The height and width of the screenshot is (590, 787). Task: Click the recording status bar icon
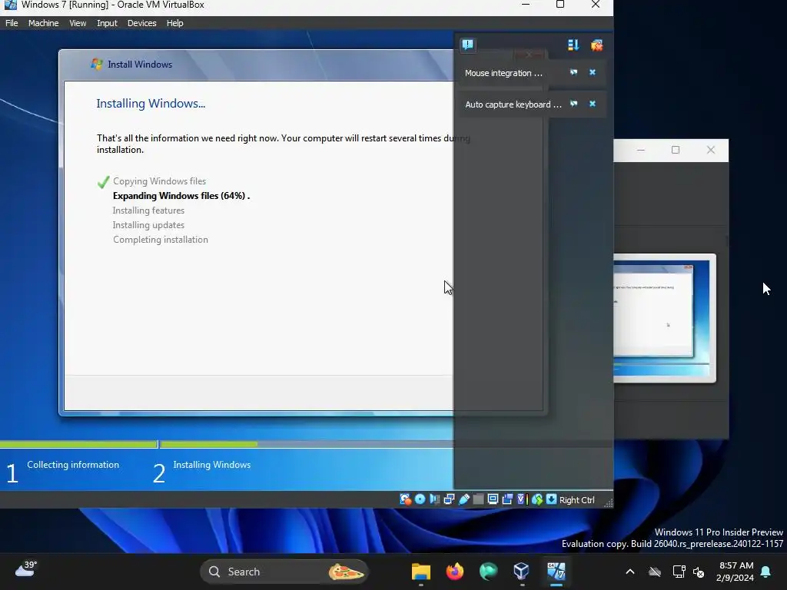pyautogui.click(x=507, y=499)
